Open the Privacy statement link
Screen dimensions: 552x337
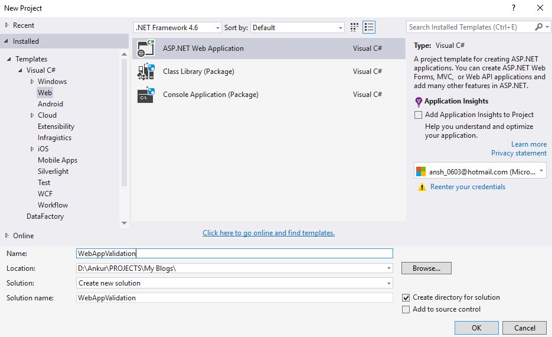[x=519, y=153]
